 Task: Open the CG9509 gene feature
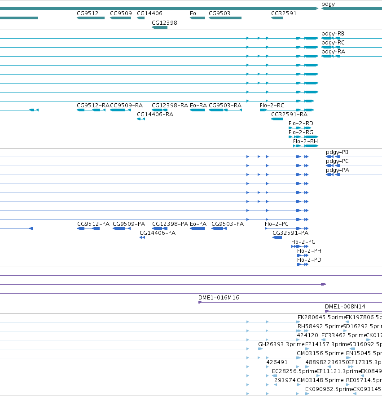coord(120,18)
